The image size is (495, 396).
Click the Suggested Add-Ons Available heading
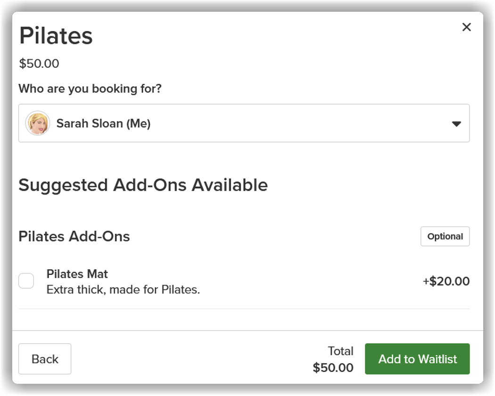point(143,185)
